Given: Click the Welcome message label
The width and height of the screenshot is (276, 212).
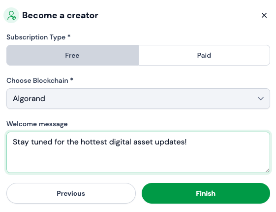Looking at the screenshot, I should pyautogui.click(x=37, y=124).
